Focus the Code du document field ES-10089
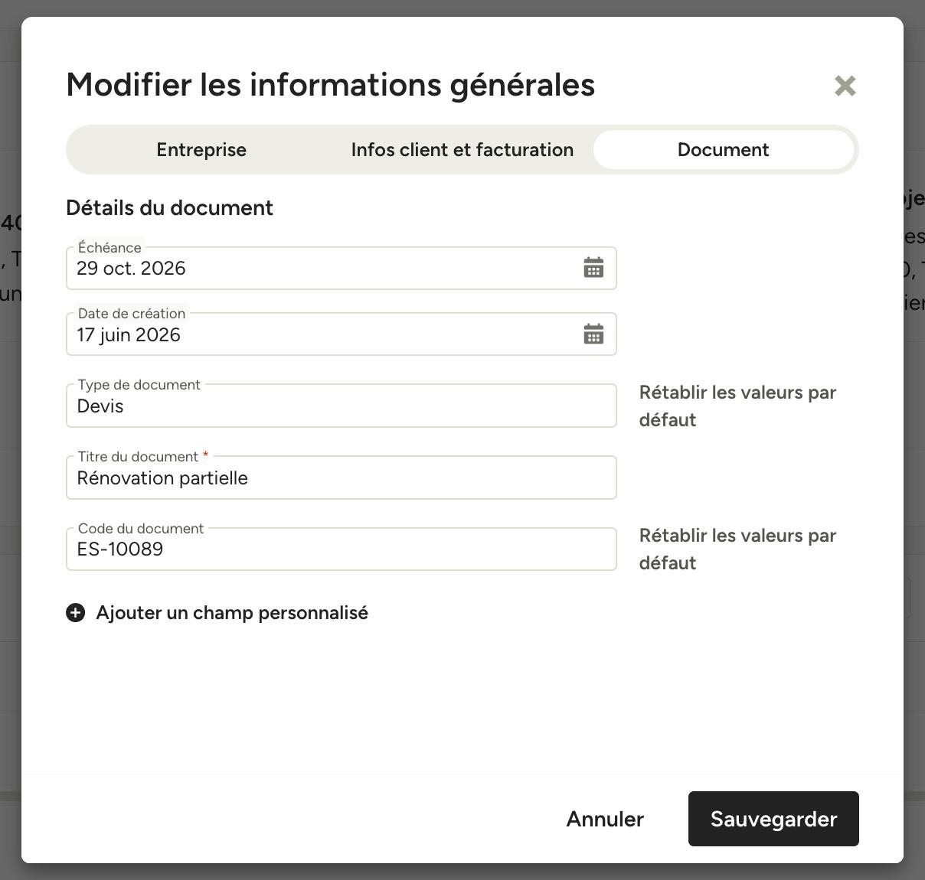The height and width of the screenshot is (880, 925). (342, 549)
